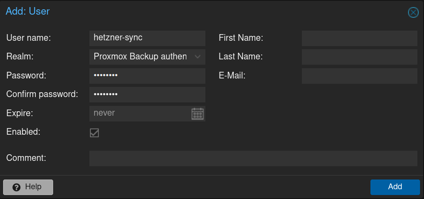Expand the Realm dropdown arrow
The height and width of the screenshot is (199, 424).
197,57
